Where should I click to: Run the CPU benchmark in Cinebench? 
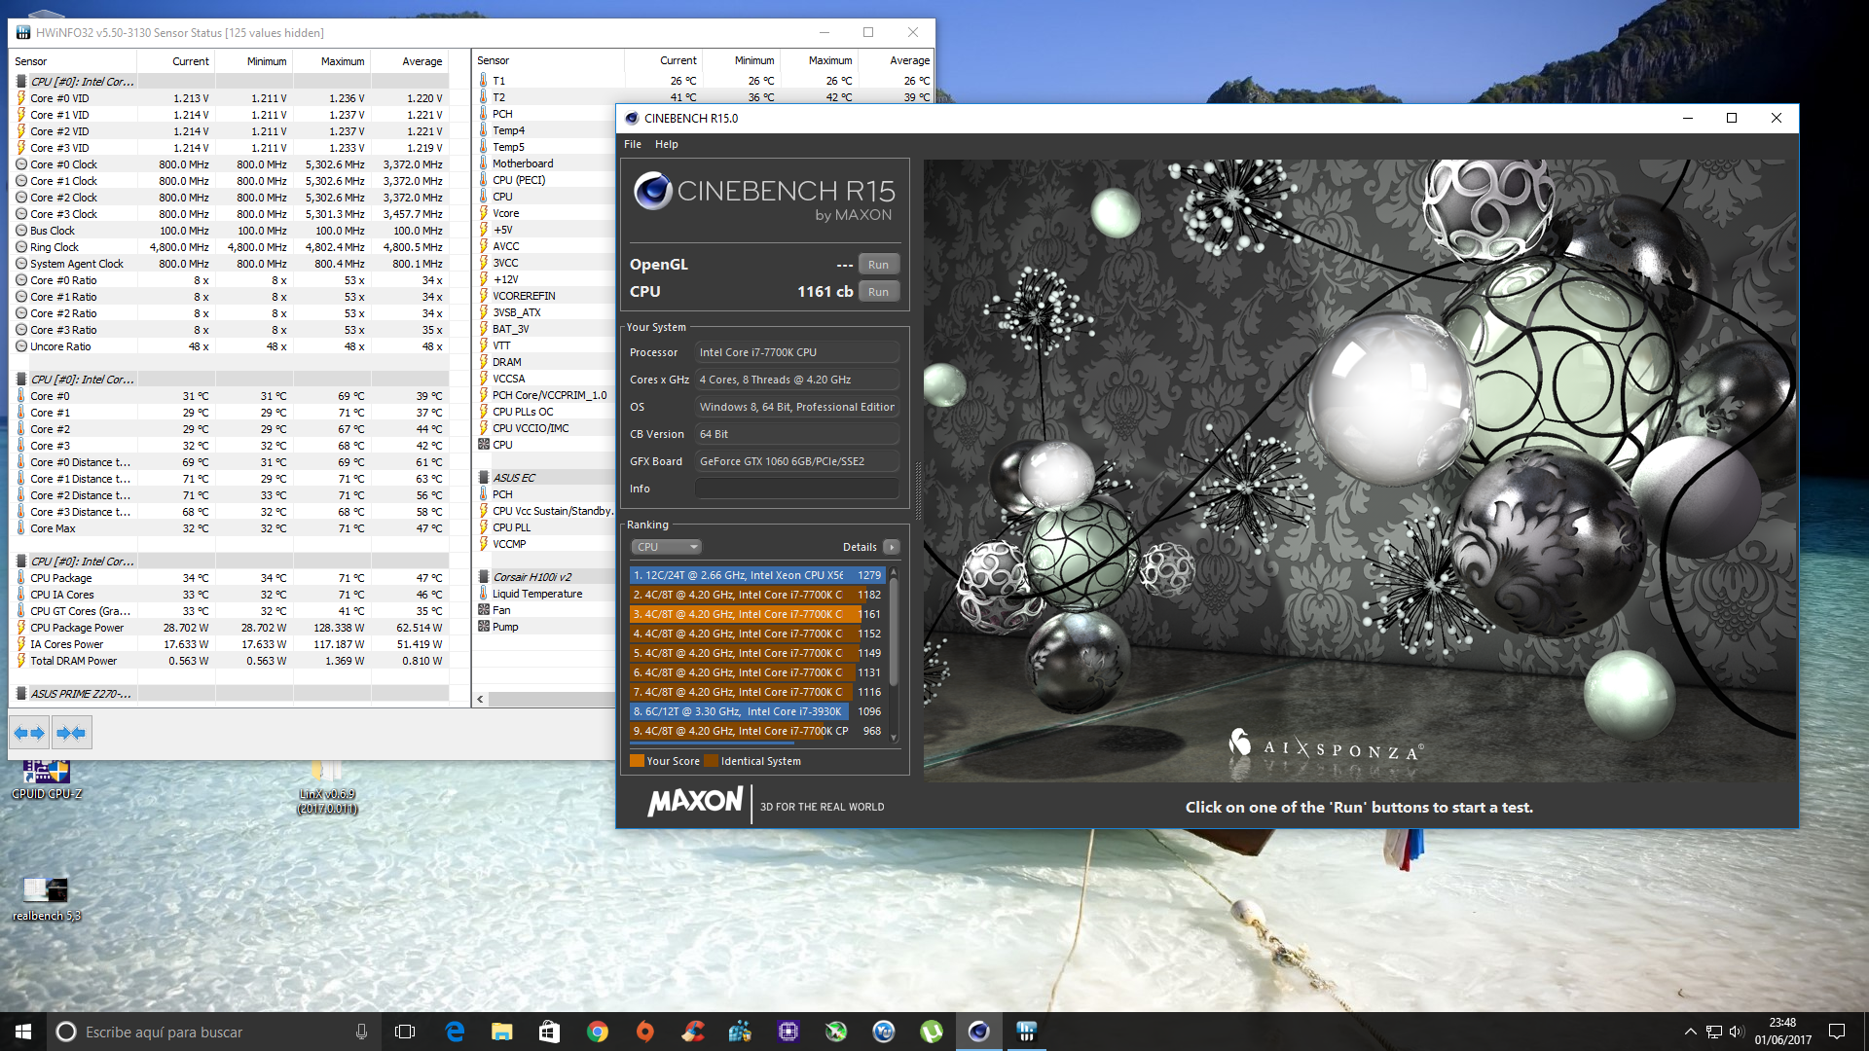click(x=878, y=292)
